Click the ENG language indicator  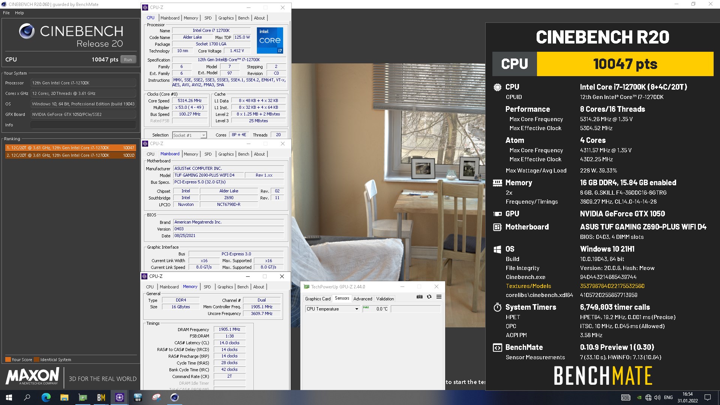tap(668, 397)
